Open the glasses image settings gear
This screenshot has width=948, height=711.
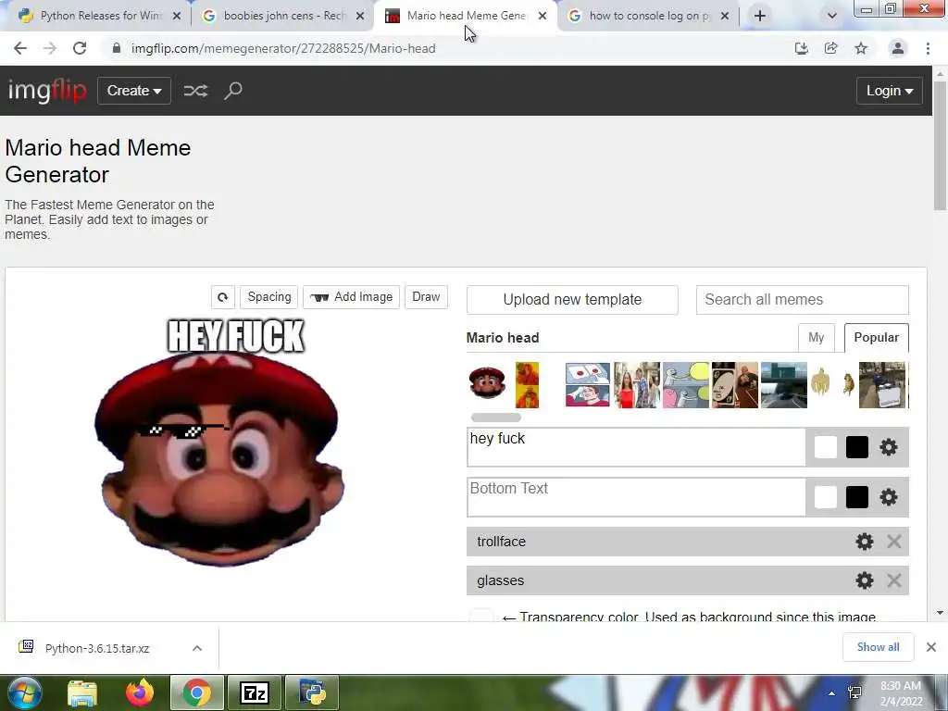[x=865, y=580]
